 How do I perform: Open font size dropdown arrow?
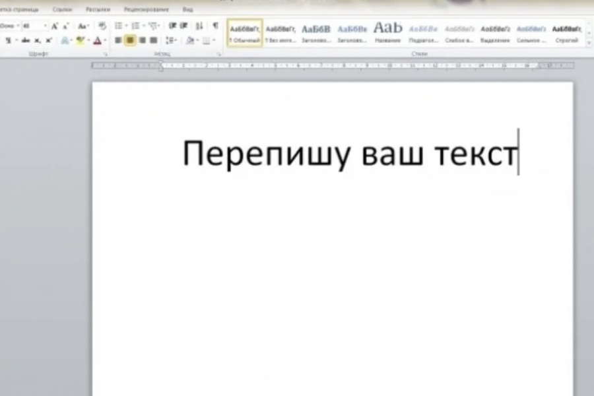coord(45,26)
